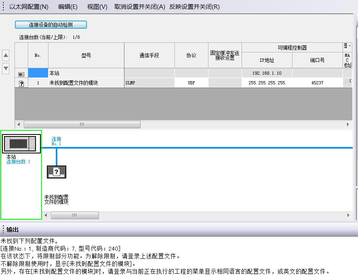Select the SLMP communication method cell
Screen dimensions: 358x279
click(x=149, y=83)
